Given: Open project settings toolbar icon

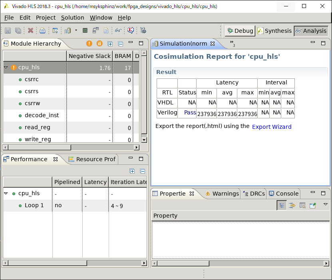Looking at the screenshot, I should (55, 30).
